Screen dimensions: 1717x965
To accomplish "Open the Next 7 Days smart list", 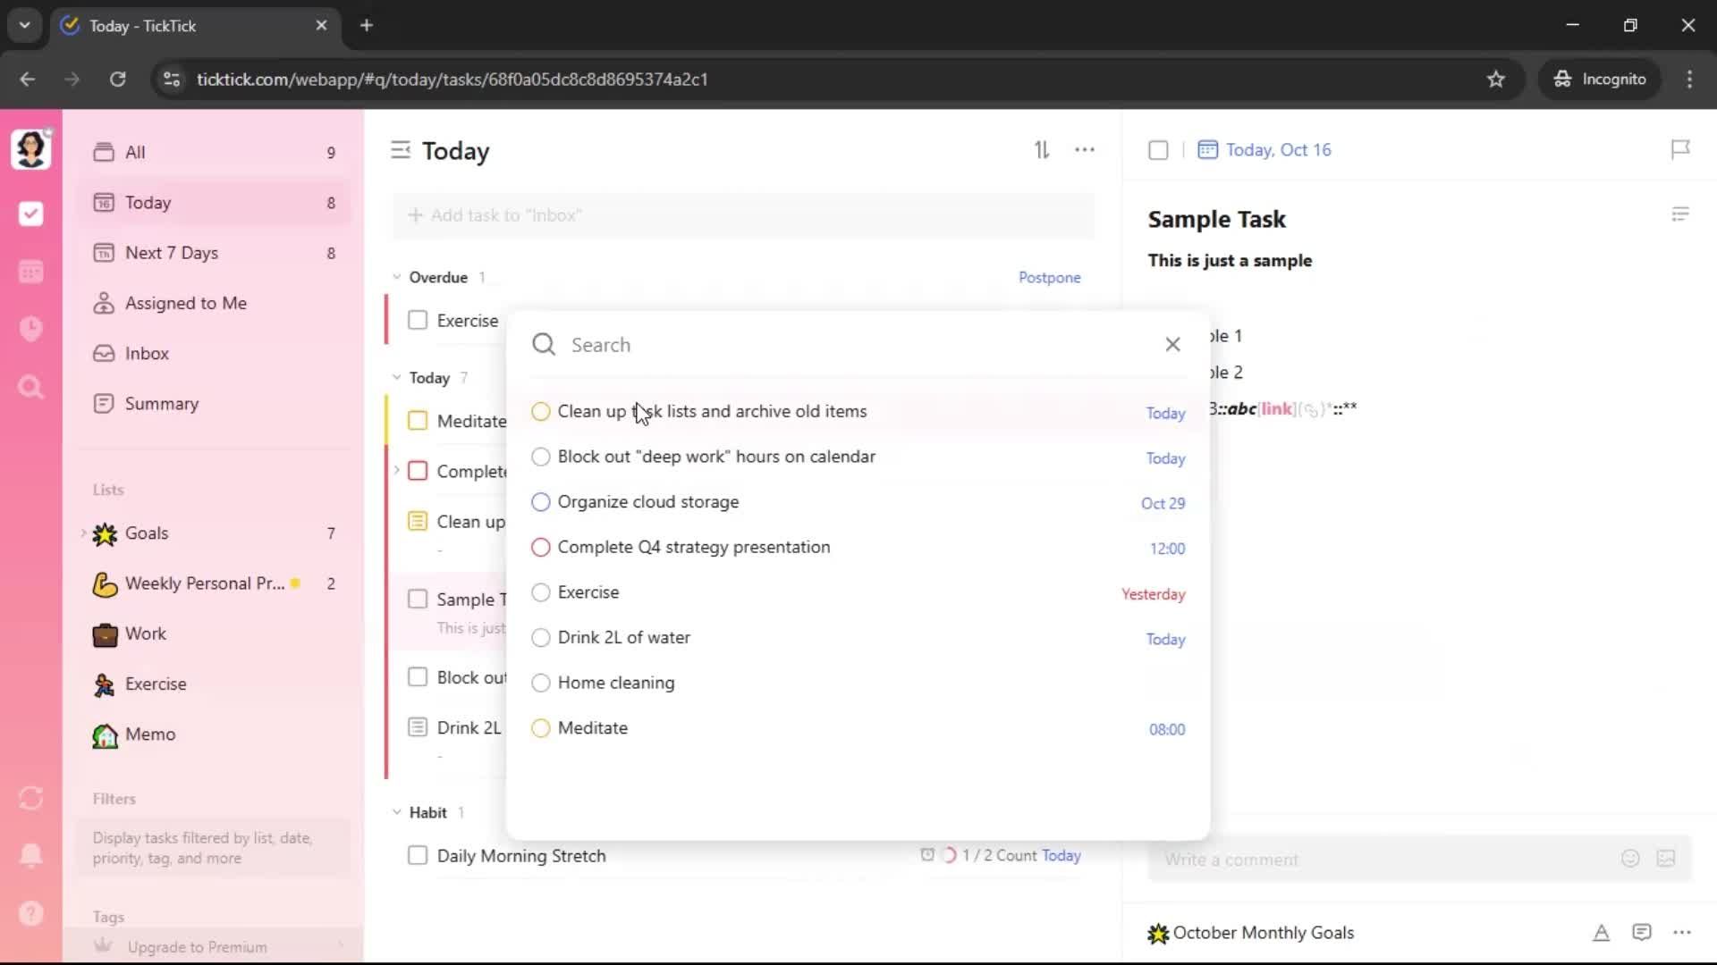I will pos(172,253).
